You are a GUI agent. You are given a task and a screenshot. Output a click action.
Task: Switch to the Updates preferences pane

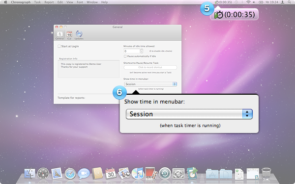79,35
